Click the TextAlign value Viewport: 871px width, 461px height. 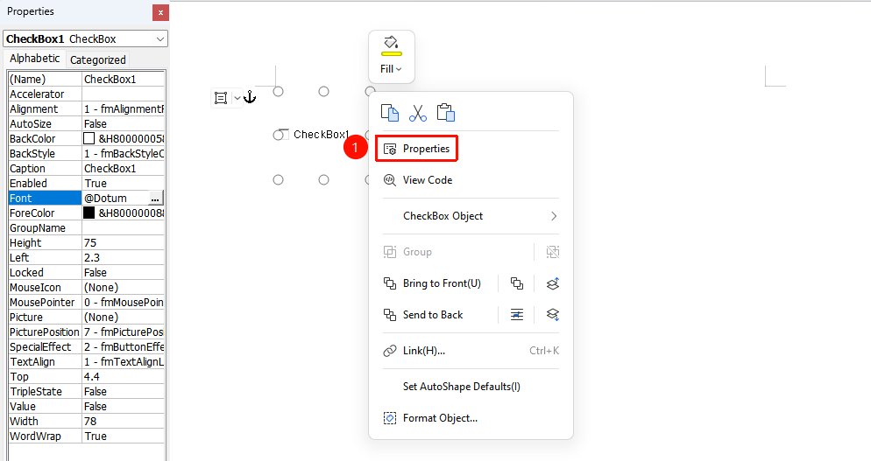(x=124, y=361)
